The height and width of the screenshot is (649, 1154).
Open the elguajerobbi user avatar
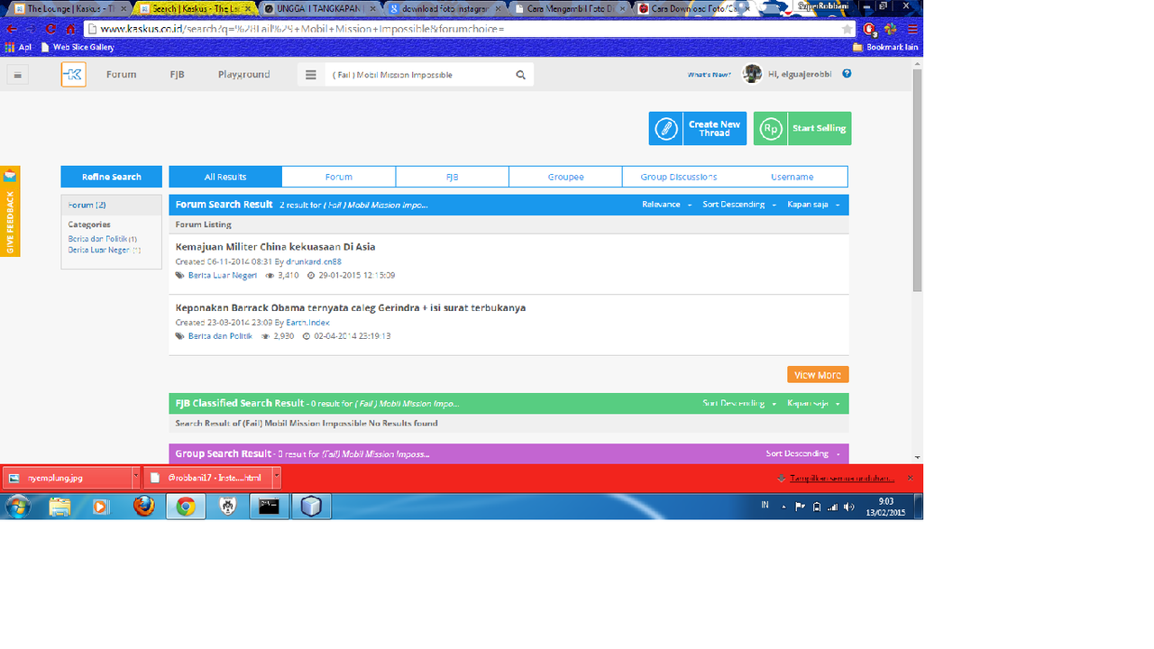tap(752, 74)
